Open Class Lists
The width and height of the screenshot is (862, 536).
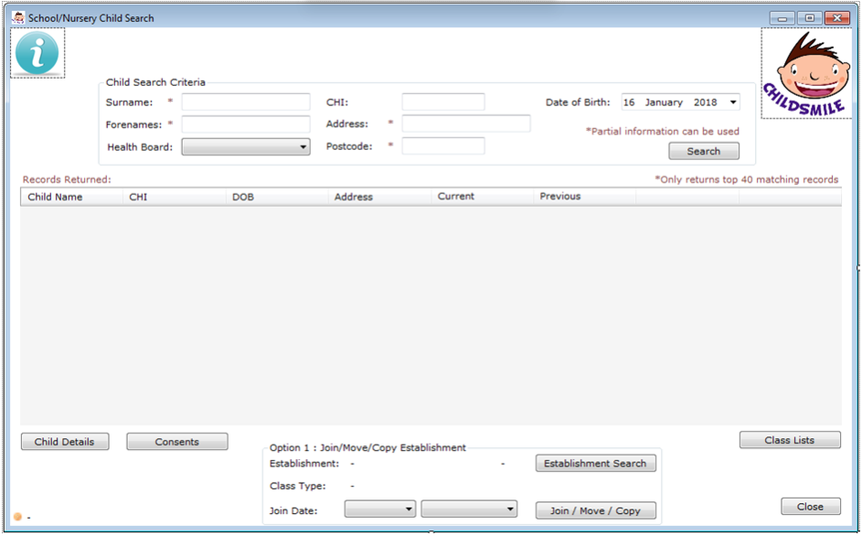pyautogui.click(x=789, y=440)
